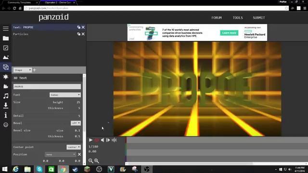Open Internet Explorer from taskbar
Screen dimensions: 308x173
[15, 169]
